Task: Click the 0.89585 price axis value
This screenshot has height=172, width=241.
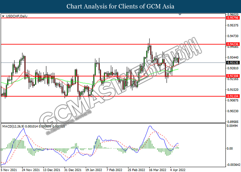Action: point(233,122)
